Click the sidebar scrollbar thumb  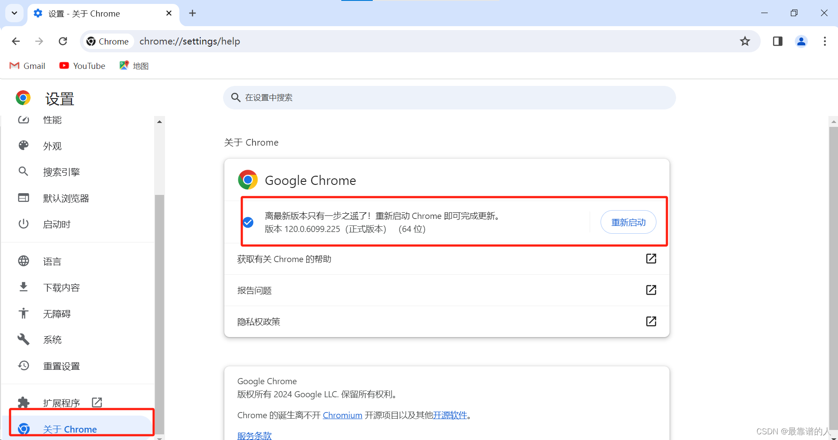[x=159, y=314]
